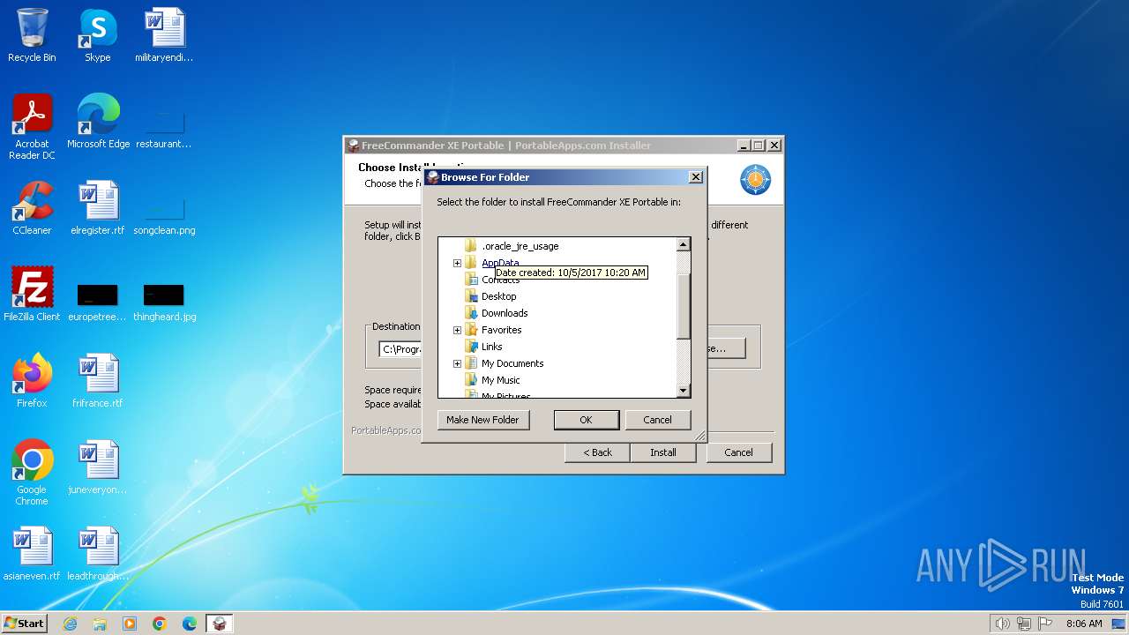Minimize the FreeCommander installer window
The width and height of the screenshot is (1129, 635).
pyautogui.click(x=743, y=146)
